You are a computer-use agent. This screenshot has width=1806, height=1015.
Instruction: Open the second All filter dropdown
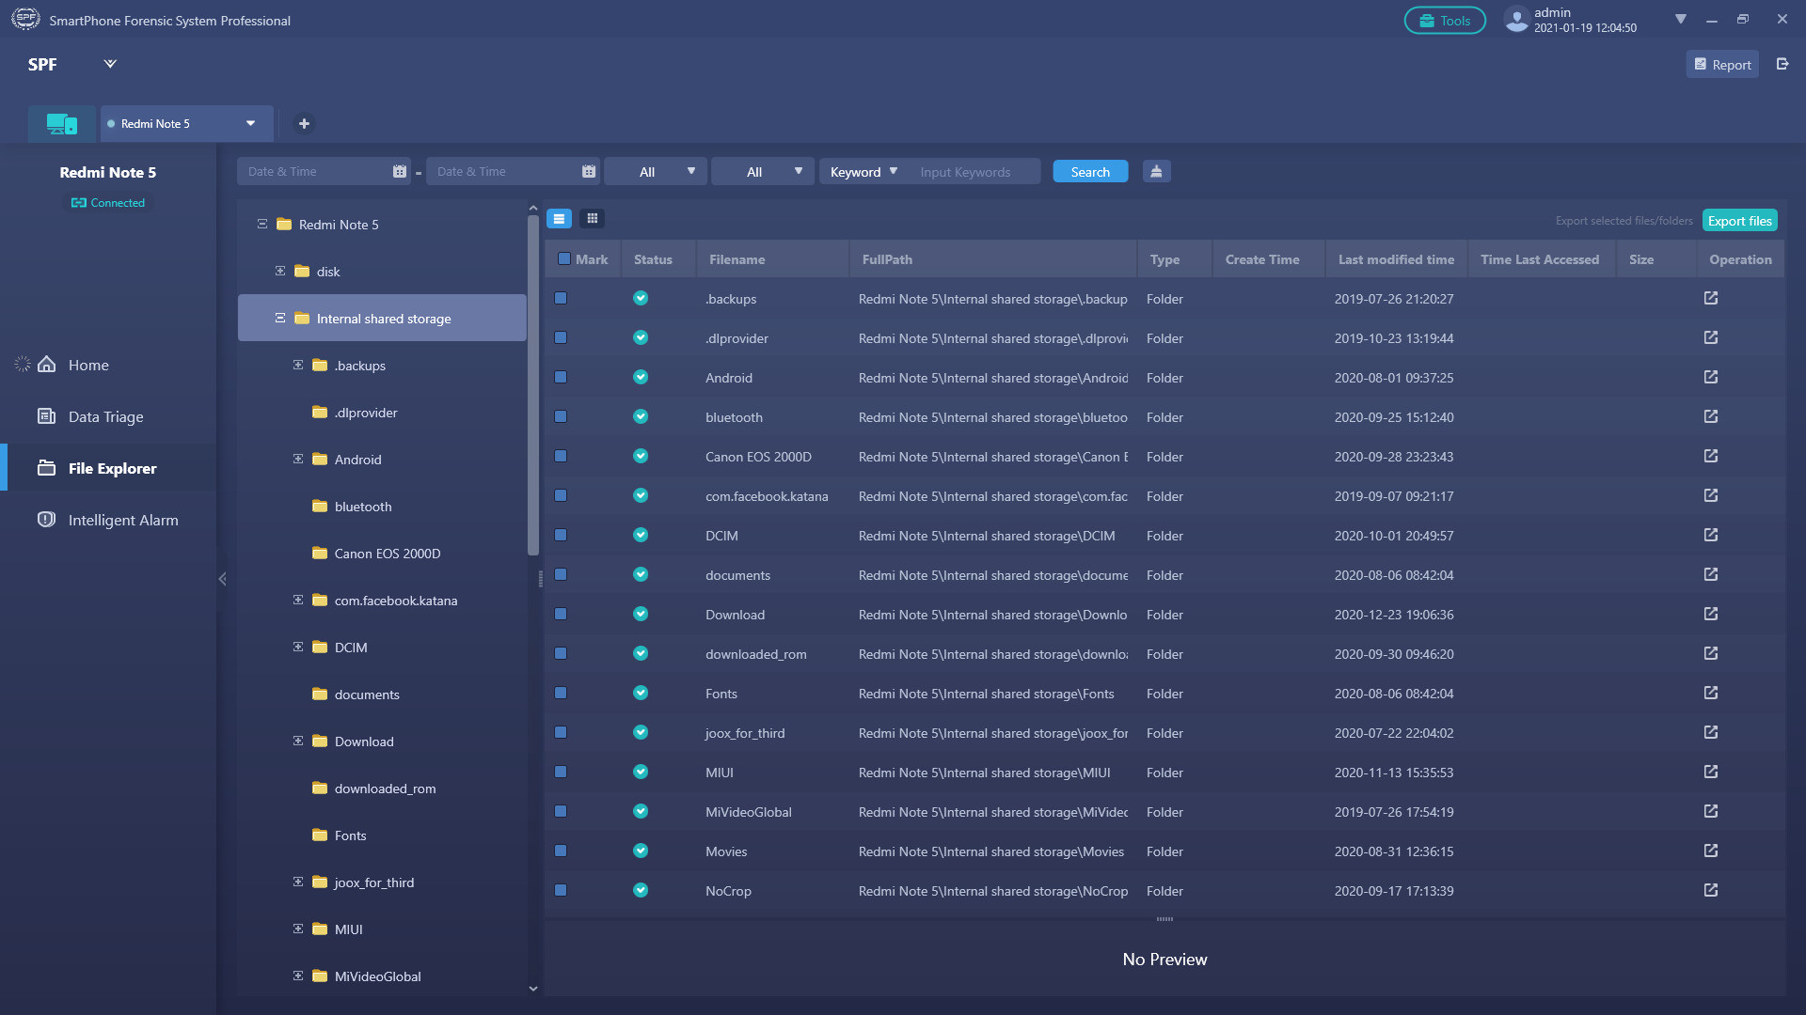(x=763, y=171)
